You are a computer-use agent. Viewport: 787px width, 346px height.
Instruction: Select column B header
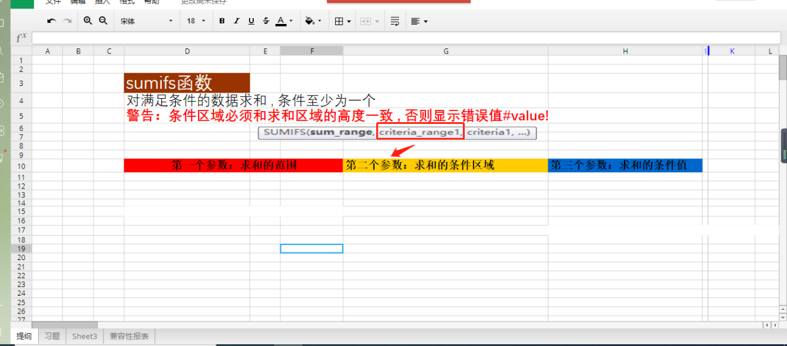(x=78, y=51)
